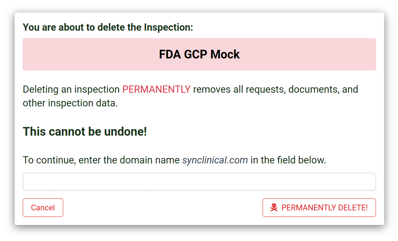Click the 'Deleting an inspection' phrase
The image size is (398, 241).
click(71, 89)
